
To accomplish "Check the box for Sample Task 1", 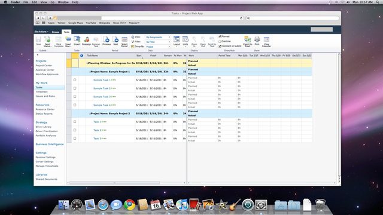I will (x=75, y=79).
